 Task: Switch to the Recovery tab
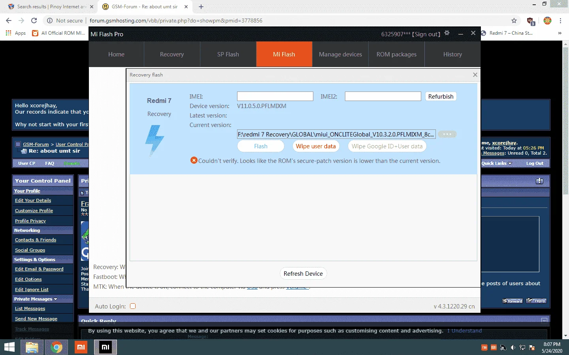tap(172, 54)
